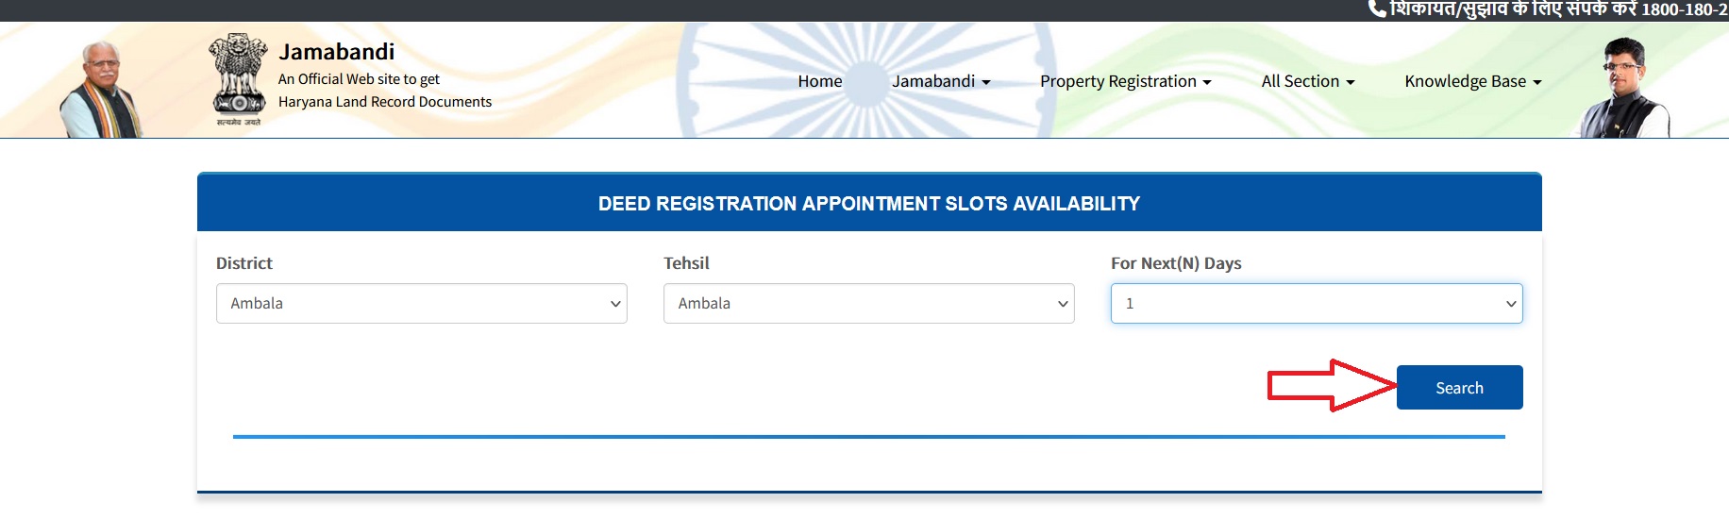The image size is (1729, 519).
Task: Click the right portrait photo in header
Action: [1624, 90]
